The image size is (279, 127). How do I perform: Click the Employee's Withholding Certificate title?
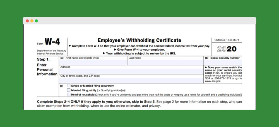139,40
